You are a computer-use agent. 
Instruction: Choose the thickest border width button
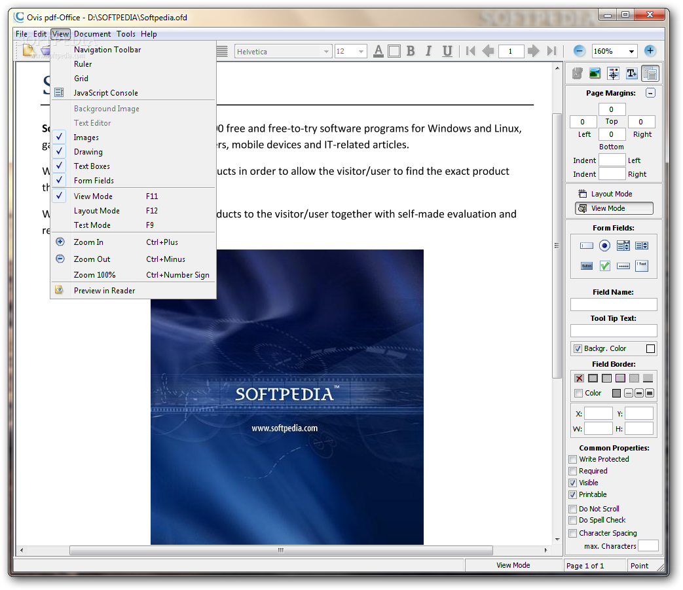pos(650,393)
